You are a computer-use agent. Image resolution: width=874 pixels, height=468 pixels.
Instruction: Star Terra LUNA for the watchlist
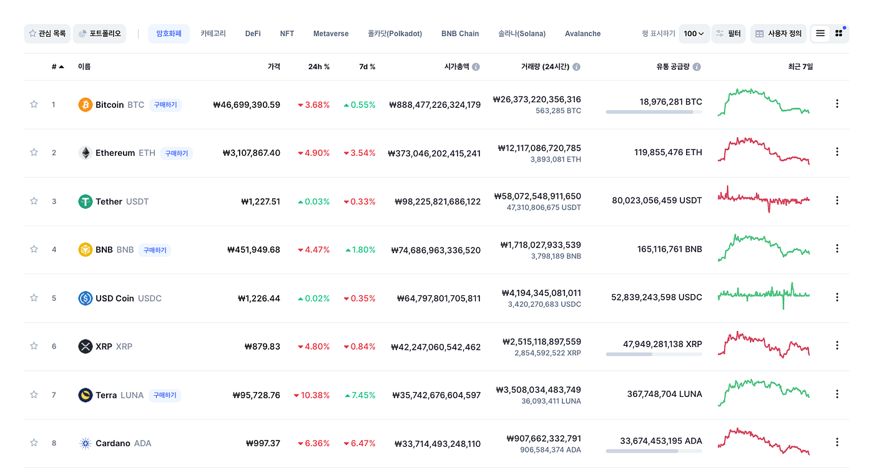coord(34,394)
